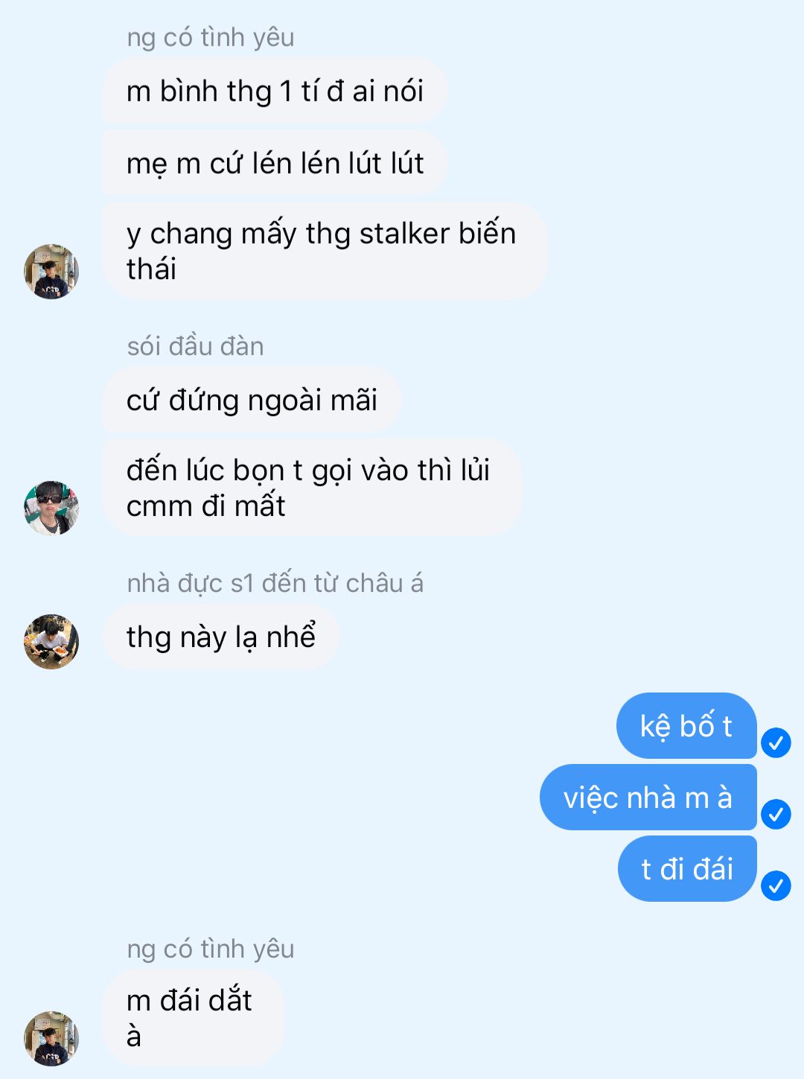The image size is (804, 1079).
Task: Click the sender name "sói đầu đàn"
Action: 195,346
